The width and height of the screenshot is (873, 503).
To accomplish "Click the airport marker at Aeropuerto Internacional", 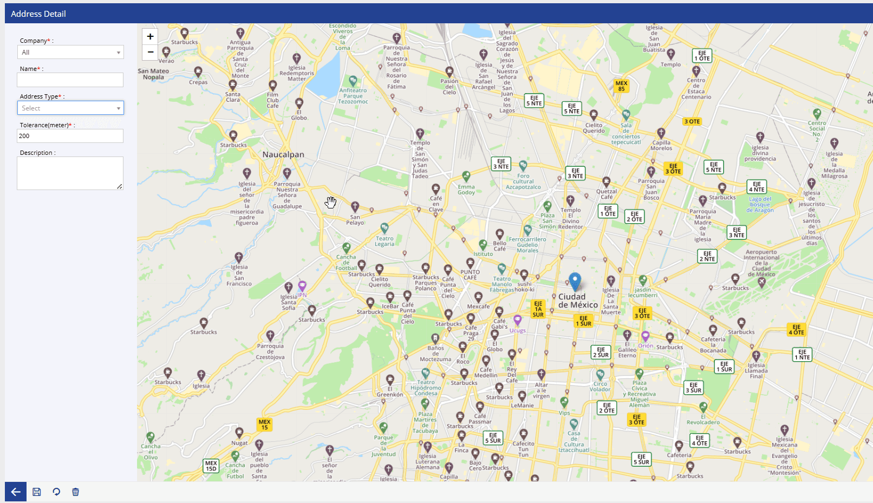I will [x=761, y=282].
